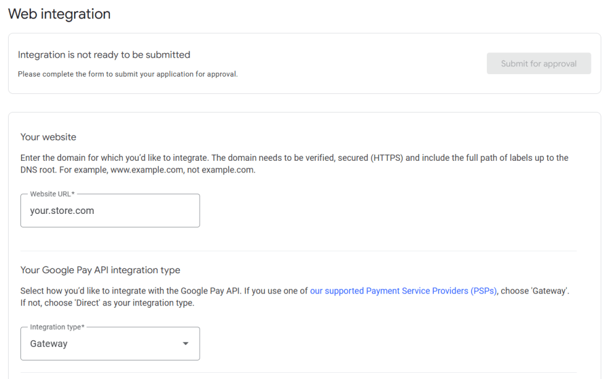Click the dropdown arrow beside Gateway
The width and height of the screenshot is (605, 379).
185,344
